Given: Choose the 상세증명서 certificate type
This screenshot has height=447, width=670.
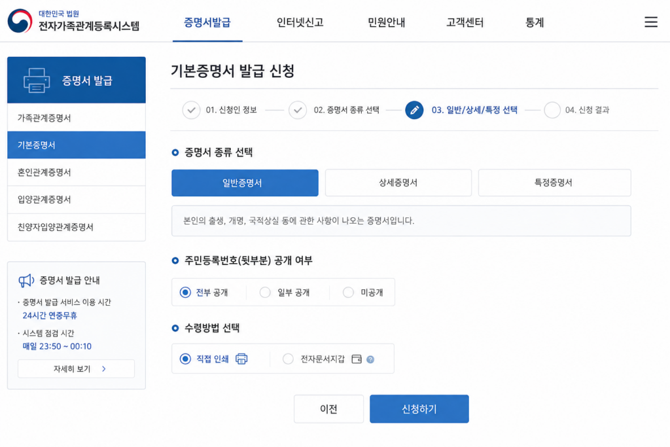Looking at the screenshot, I should (x=398, y=183).
